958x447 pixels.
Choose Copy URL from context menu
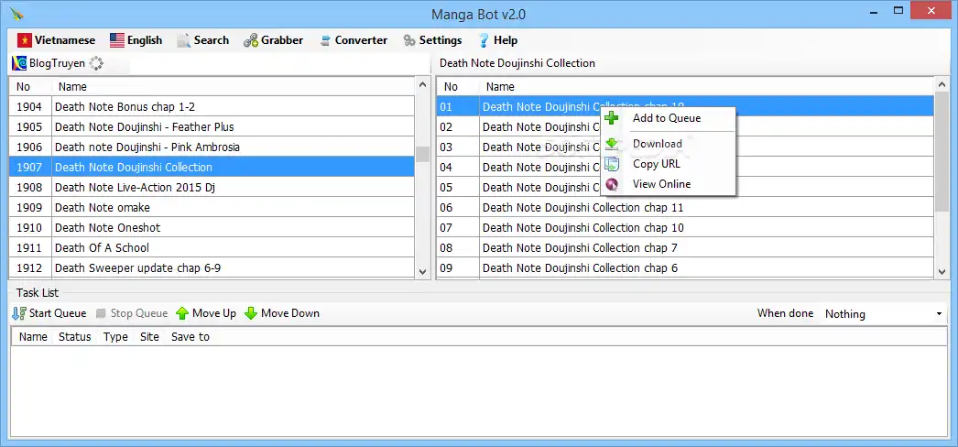pos(668,164)
